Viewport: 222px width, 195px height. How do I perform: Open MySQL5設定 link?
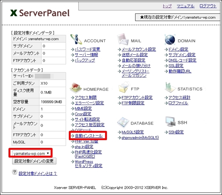pyautogui.click(x=133, y=132)
